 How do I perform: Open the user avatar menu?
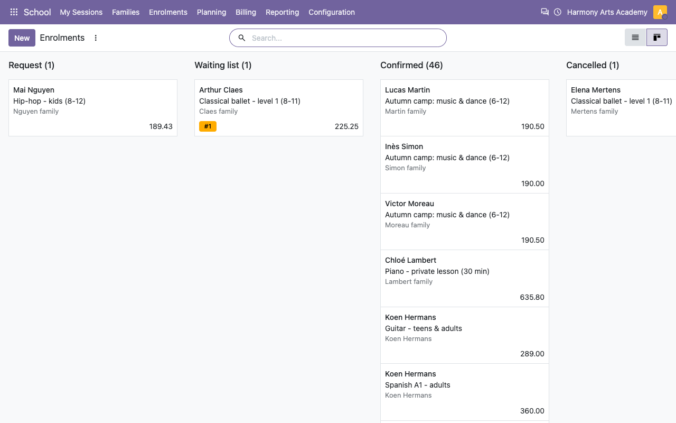click(660, 12)
